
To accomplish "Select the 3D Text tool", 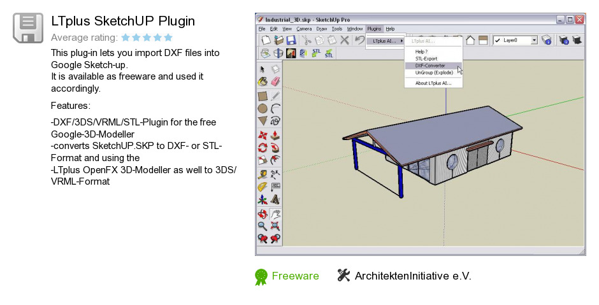I will [275, 200].
